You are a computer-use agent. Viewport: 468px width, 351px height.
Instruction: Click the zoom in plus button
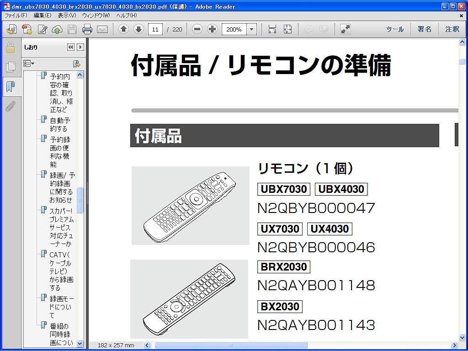[212, 29]
